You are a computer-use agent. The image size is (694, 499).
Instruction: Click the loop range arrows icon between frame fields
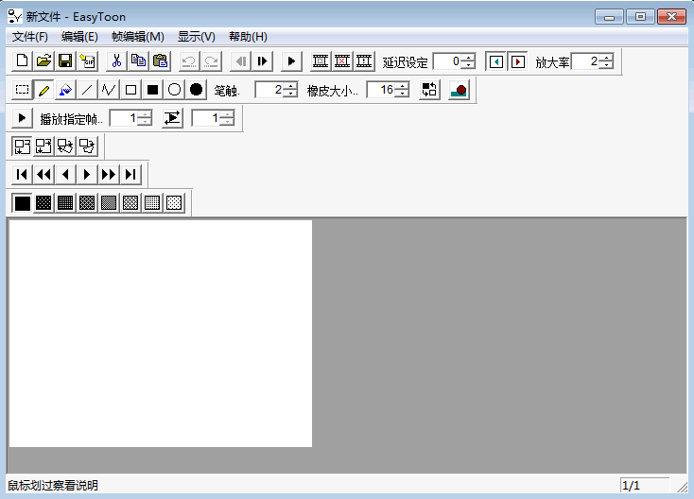(x=172, y=118)
